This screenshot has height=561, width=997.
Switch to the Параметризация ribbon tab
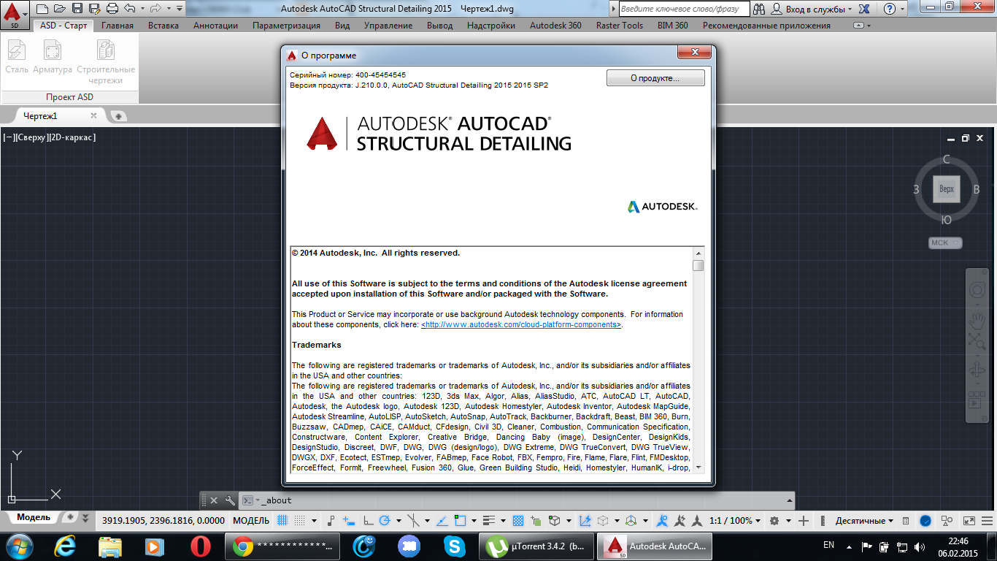tap(287, 26)
